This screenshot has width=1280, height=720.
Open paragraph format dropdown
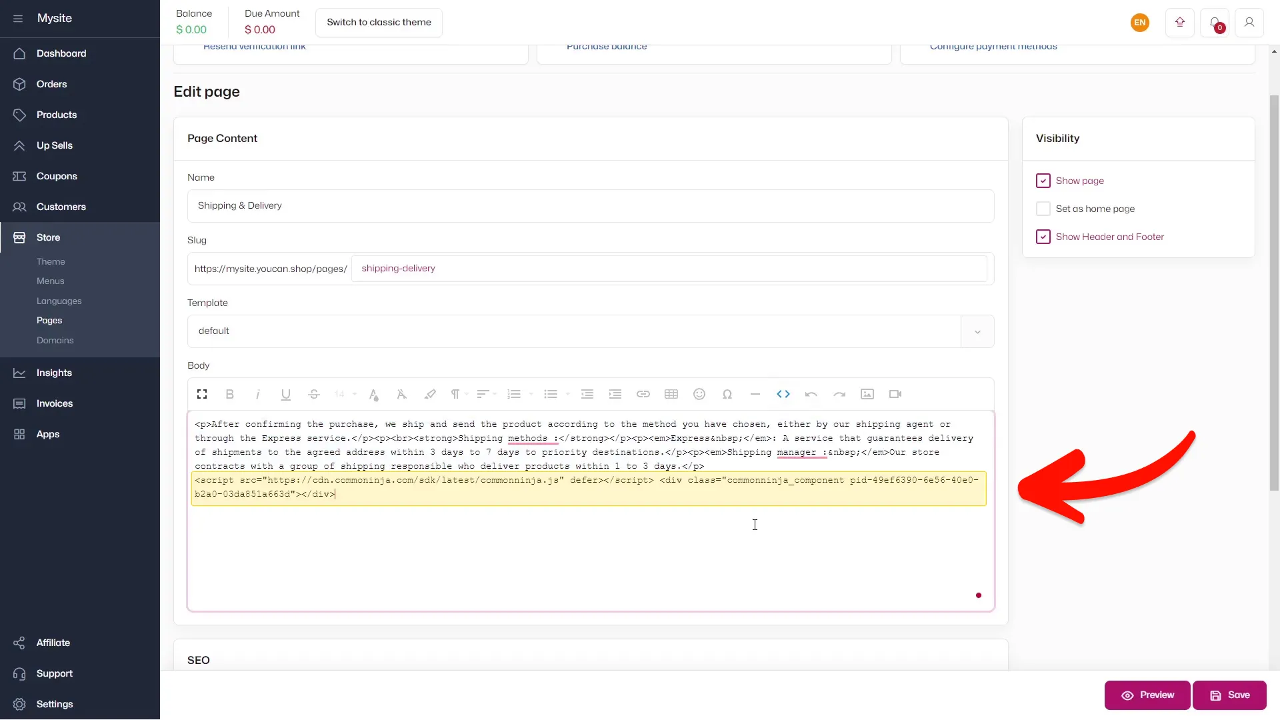(459, 394)
